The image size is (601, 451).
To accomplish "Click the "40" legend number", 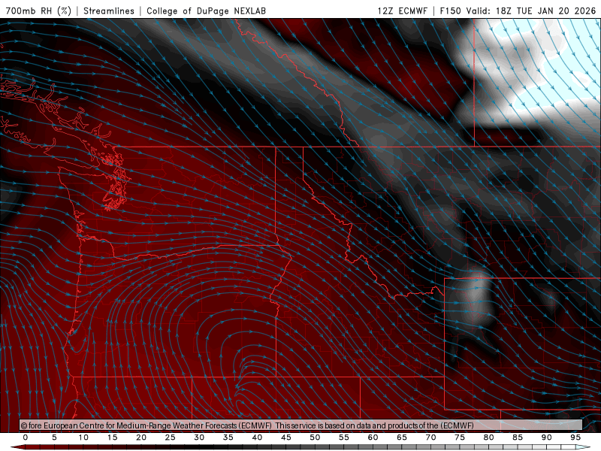I will [257, 437].
